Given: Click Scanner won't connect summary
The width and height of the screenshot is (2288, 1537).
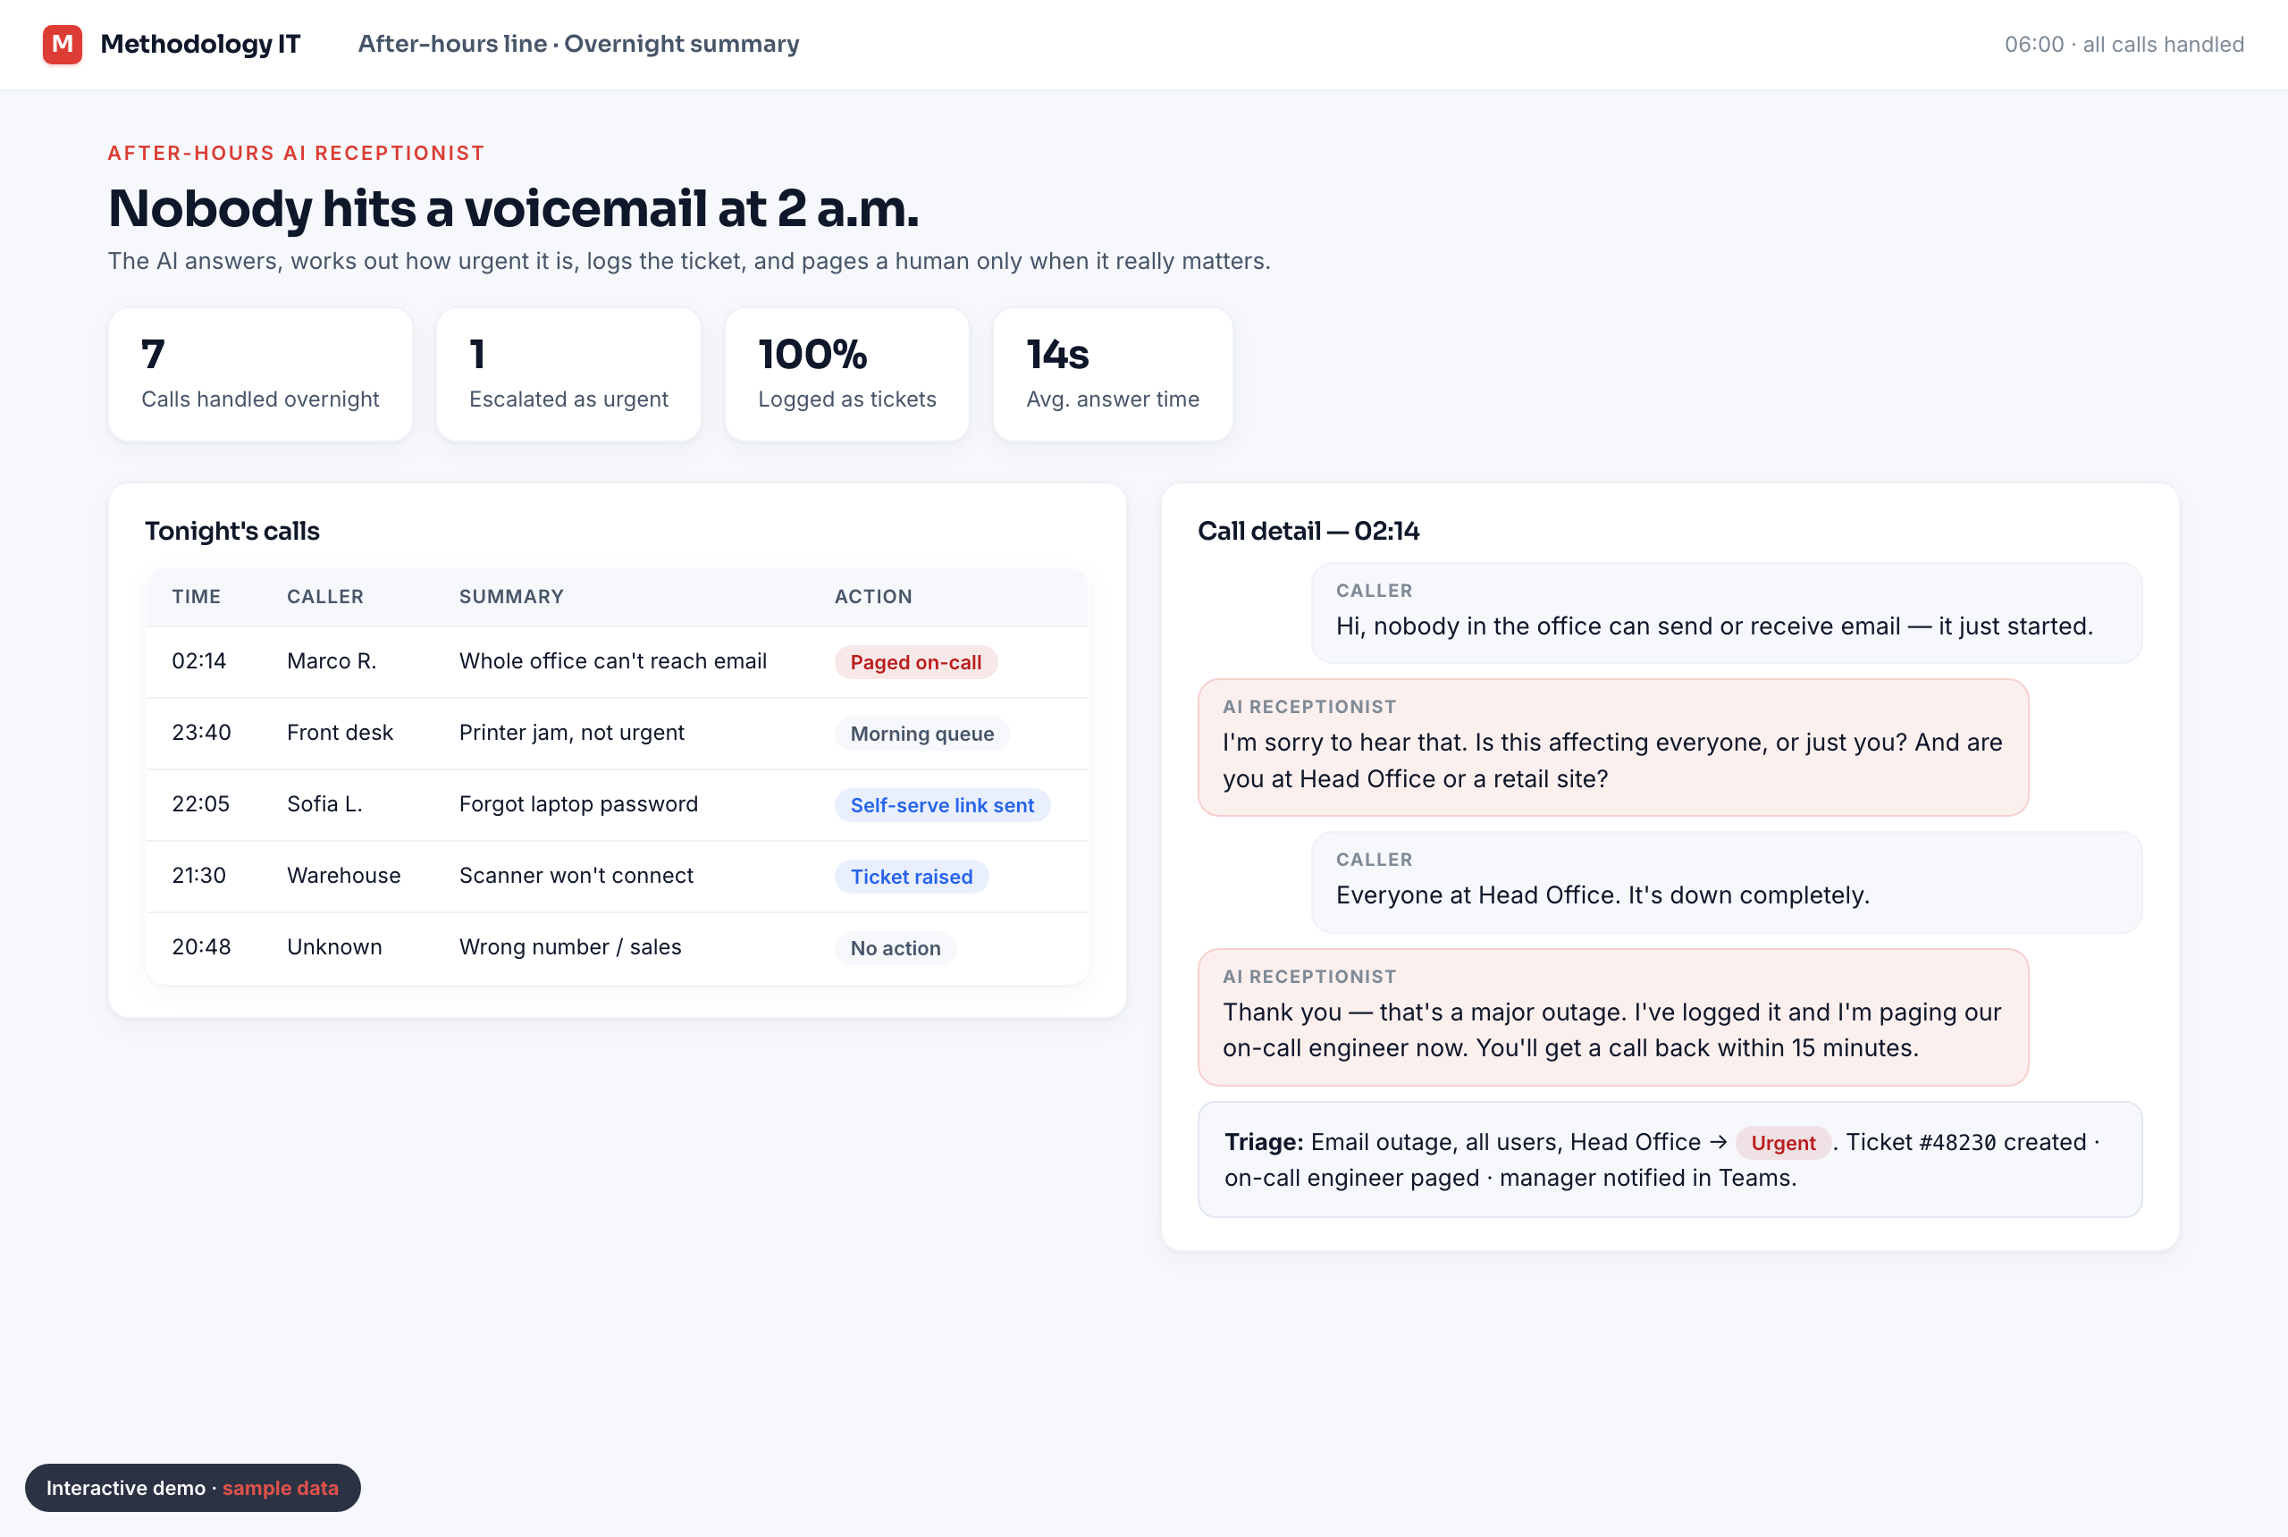Looking at the screenshot, I should (576, 877).
